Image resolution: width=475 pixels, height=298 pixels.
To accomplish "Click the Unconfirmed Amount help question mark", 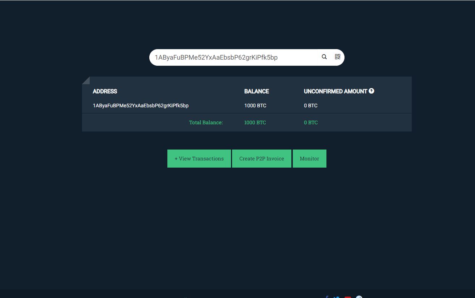I will click(x=371, y=91).
